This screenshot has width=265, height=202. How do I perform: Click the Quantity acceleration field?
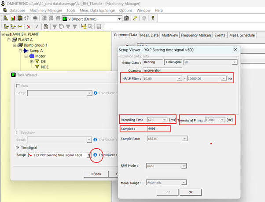pos(162,70)
